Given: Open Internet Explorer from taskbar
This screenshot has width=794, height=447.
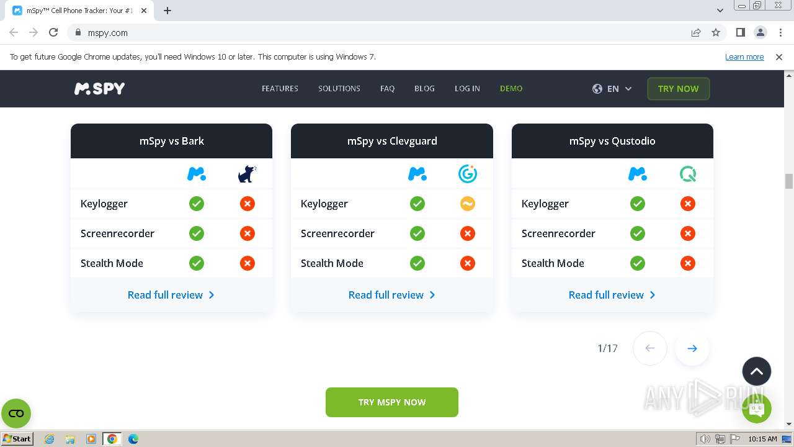Looking at the screenshot, I should point(49,439).
